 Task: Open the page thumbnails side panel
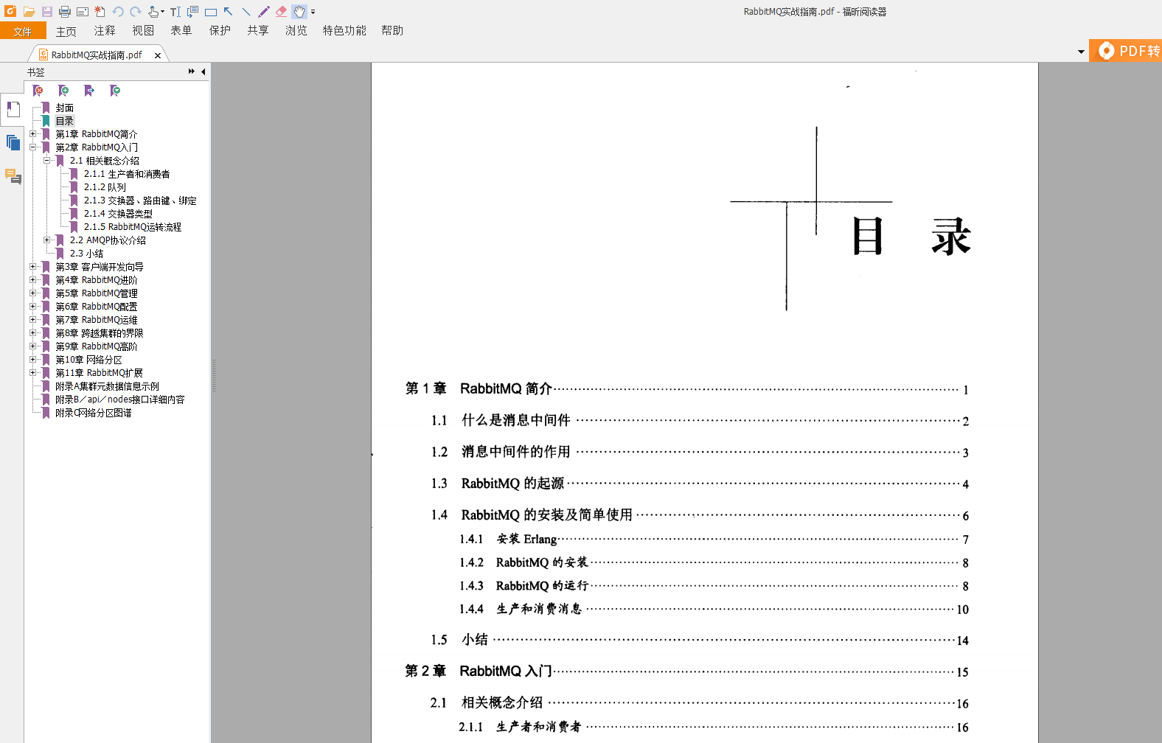[x=13, y=142]
